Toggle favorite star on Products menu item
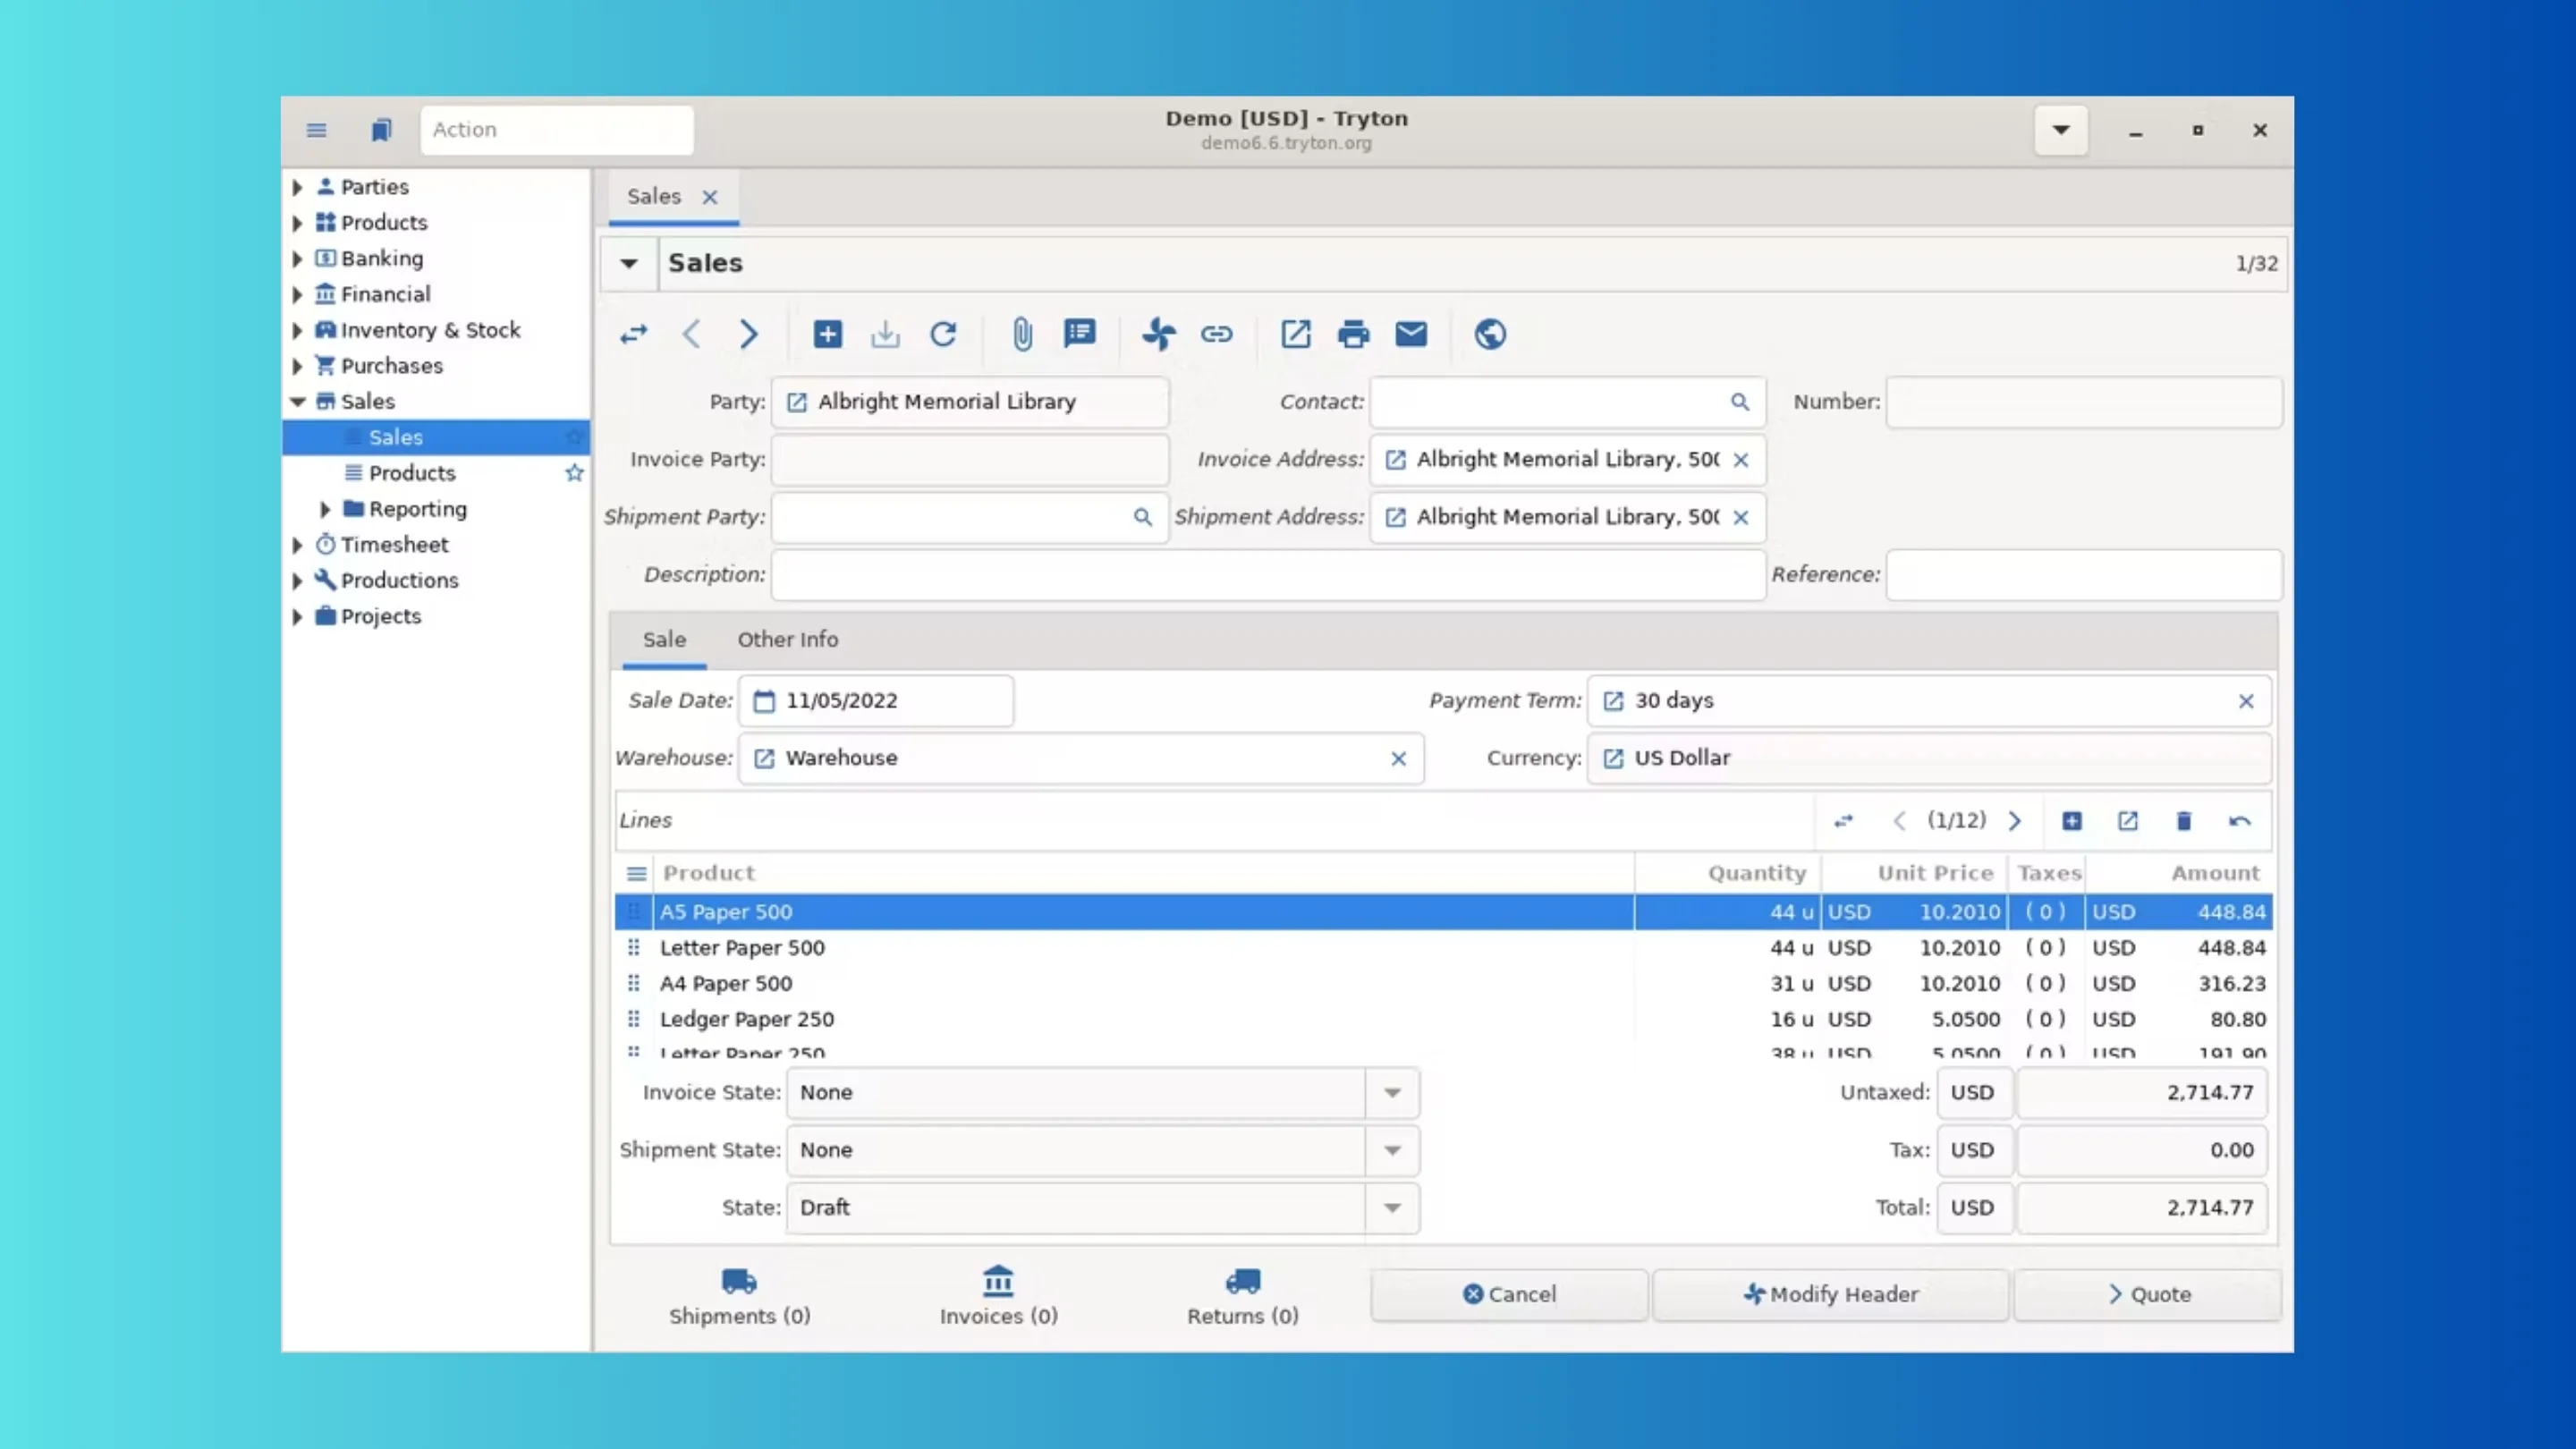 [x=574, y=473]
